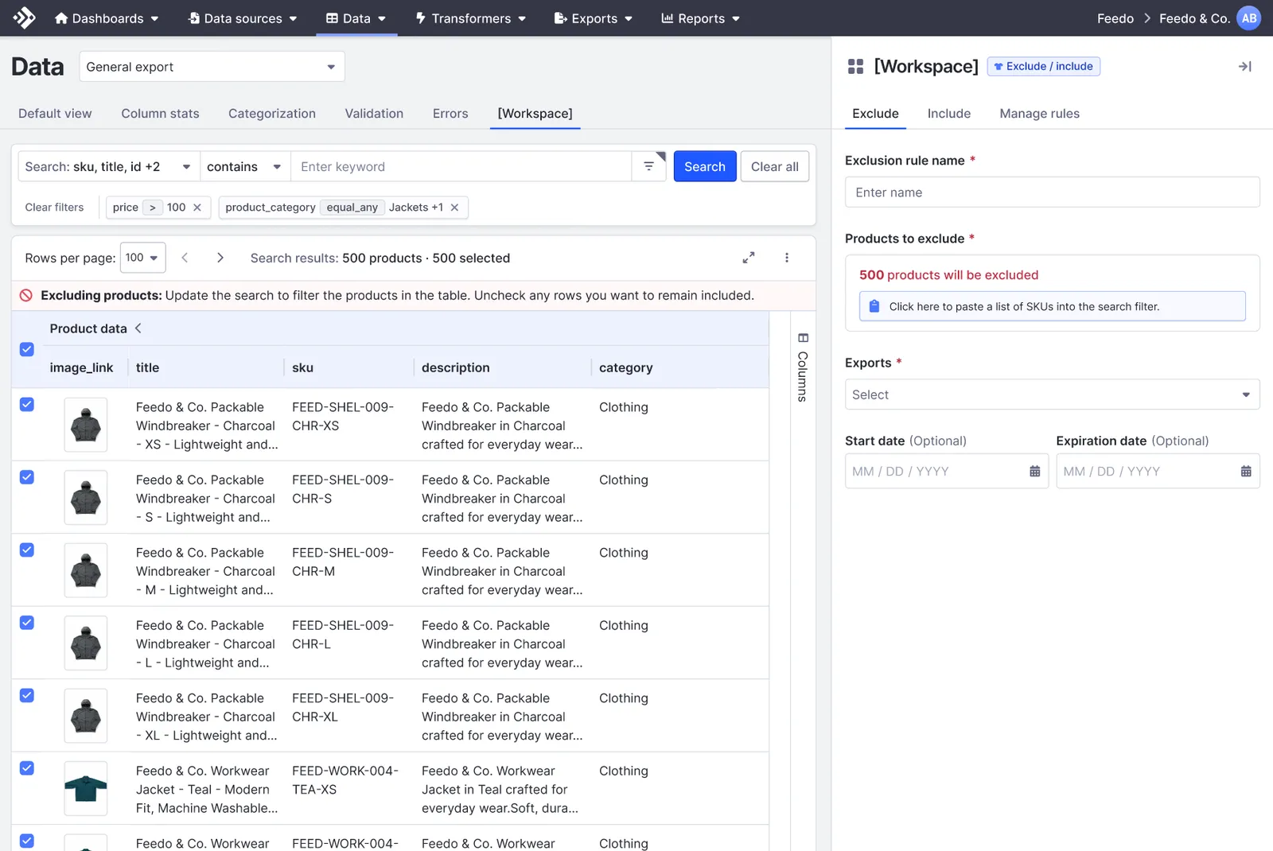1273x851 pixels.
Task: Click the Feedo & Co. breadcrumb
Action: (1194, 18)
